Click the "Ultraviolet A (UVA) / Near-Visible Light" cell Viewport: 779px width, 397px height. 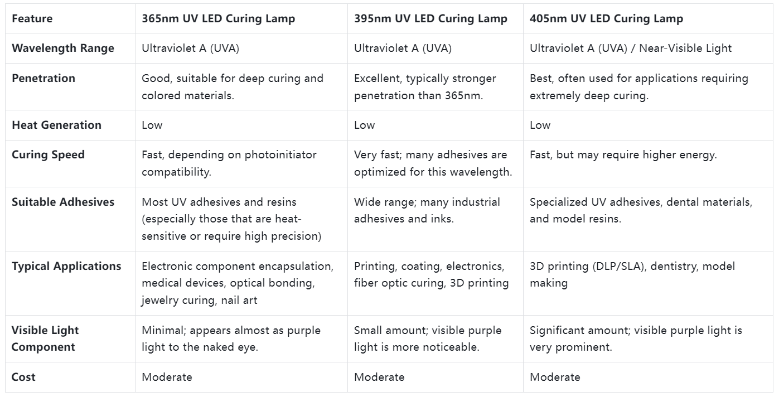point(630,49)
